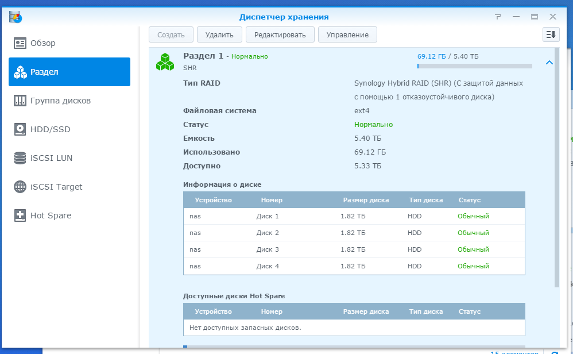Open the Управление button
Screen dimensions: 573x354
pyautogui.click(x=347, y=34)
